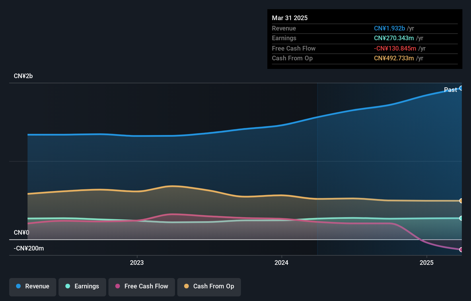Click the pink Free Cash Flow endpoint marker

[x=461, y=250]
